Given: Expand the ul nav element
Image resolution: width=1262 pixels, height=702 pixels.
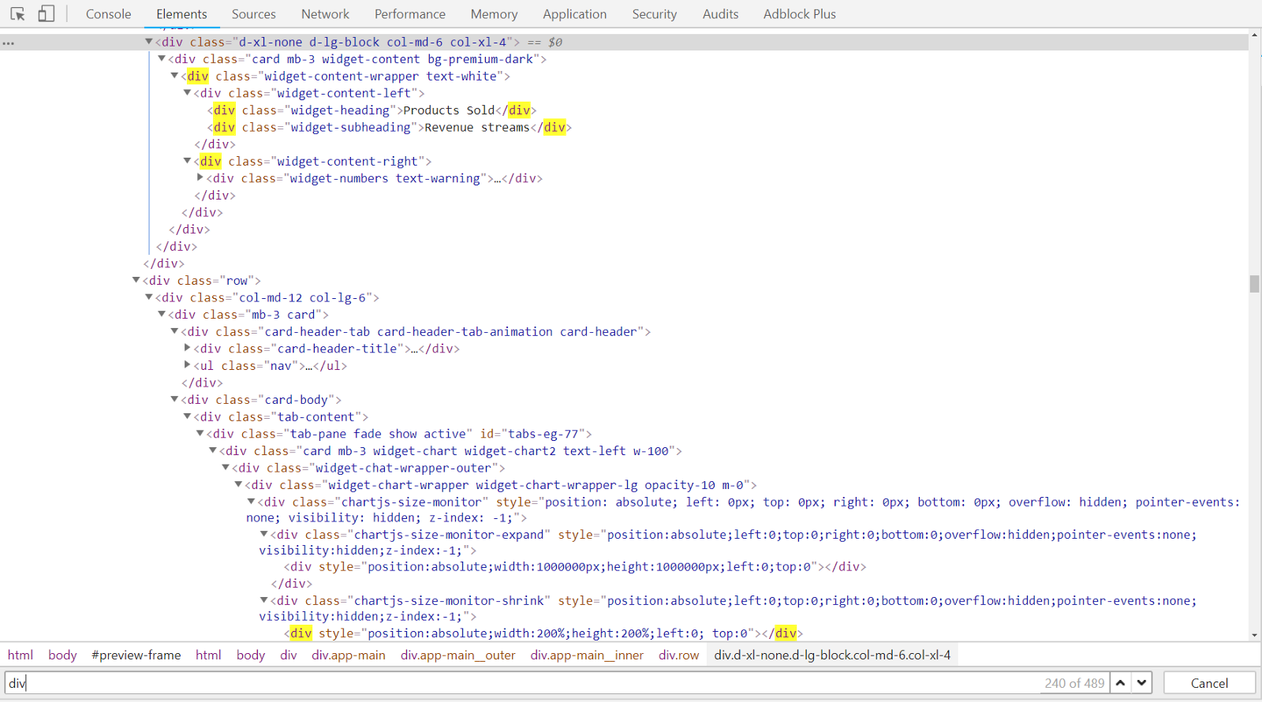Looking at the screenshot, I should point(188,365).
